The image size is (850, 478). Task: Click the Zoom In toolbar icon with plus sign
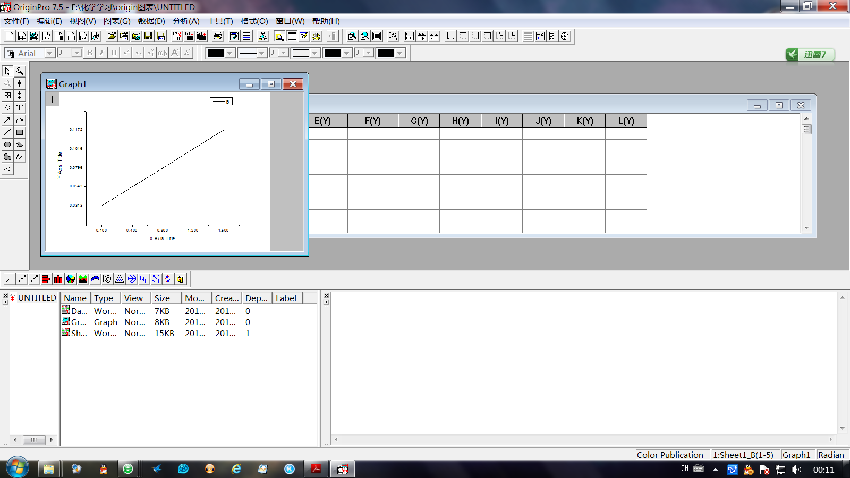[352, 36]
